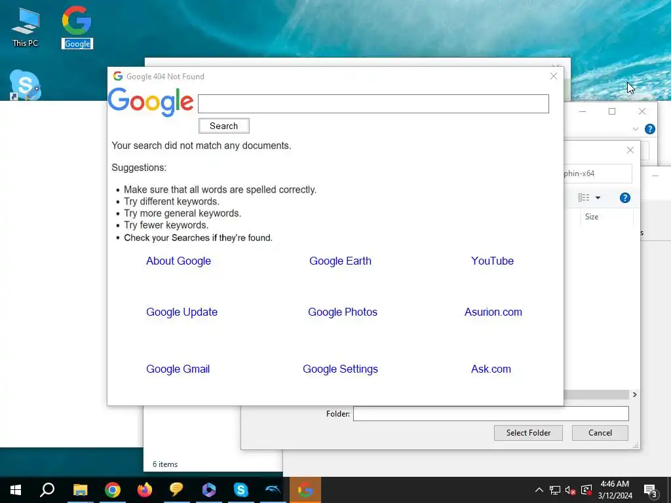Click the blue help icon in Explorer window
Image resolution: width=671 pixels, height=503 pixels.
click(x=649, y=129)
